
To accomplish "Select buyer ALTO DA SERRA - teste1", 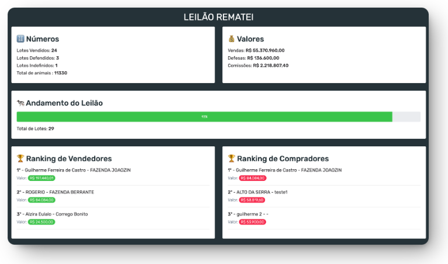I will [x=258, y=192].
